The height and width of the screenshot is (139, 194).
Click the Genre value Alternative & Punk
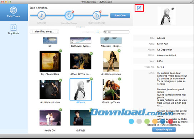(x=166, y=56)
